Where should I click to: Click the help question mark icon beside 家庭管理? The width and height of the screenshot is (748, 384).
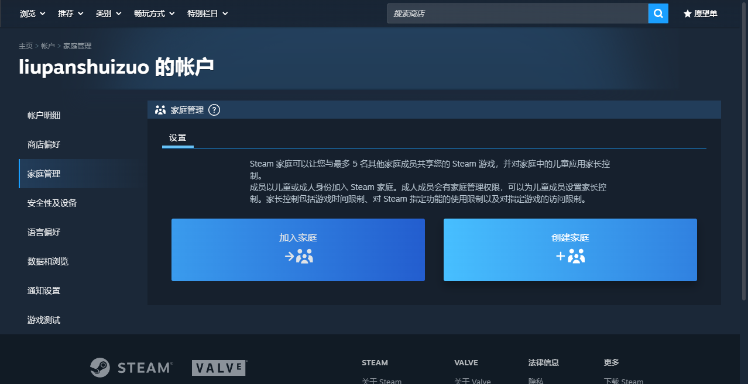pos(214,110)
